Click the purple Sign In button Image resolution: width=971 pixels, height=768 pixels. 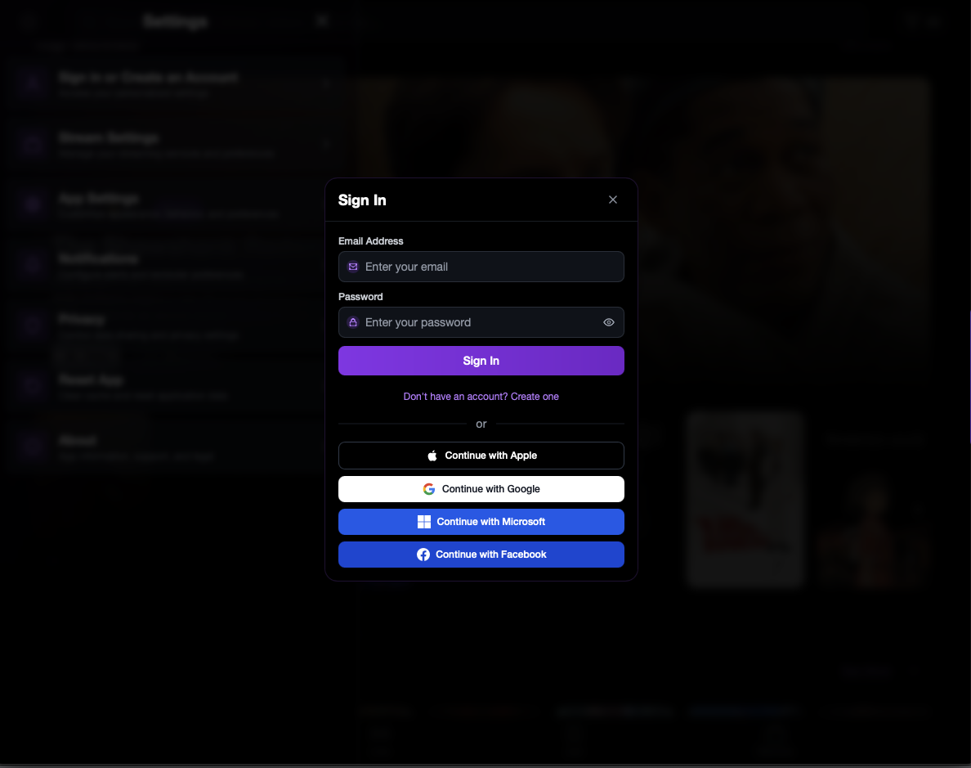481,361
